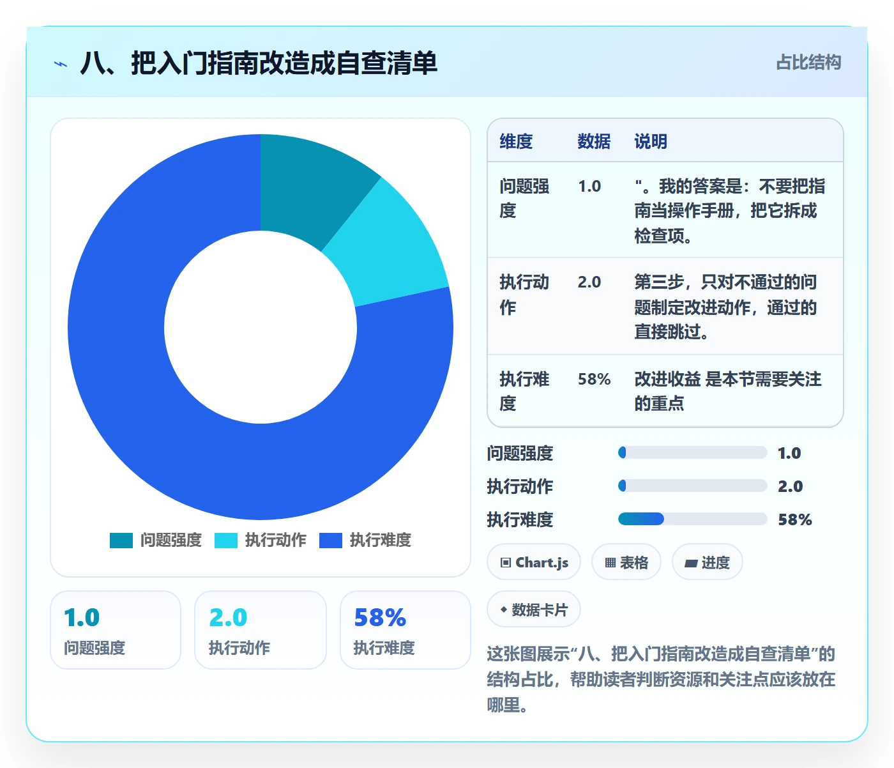
Task: Click the 1.0 问题强度 stat card
Action: tap(116, 630)
